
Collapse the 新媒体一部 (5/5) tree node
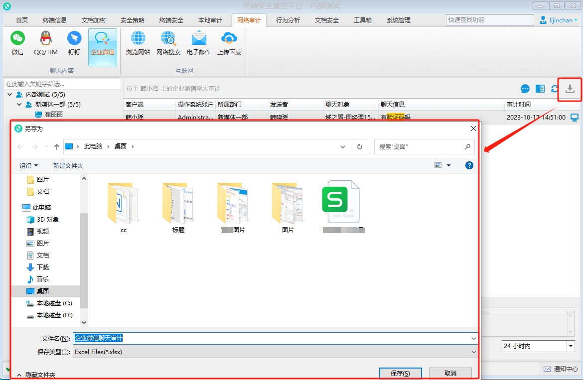(x=19, y=105)
